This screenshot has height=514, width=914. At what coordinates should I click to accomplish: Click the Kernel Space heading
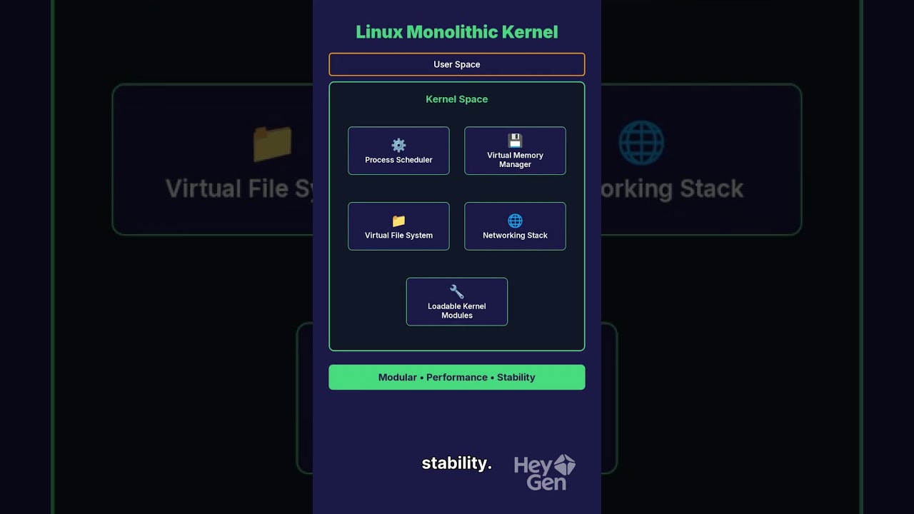457,99
